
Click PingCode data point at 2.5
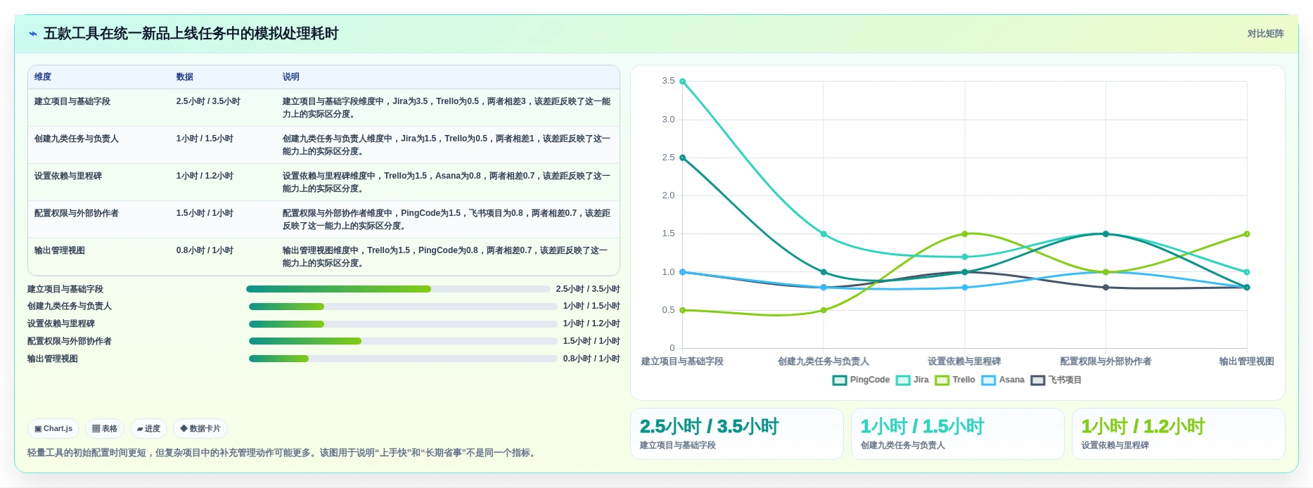682,158
